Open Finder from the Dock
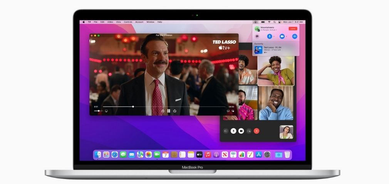This screenshot has height=184, width=389. click(x=98, y=155)
